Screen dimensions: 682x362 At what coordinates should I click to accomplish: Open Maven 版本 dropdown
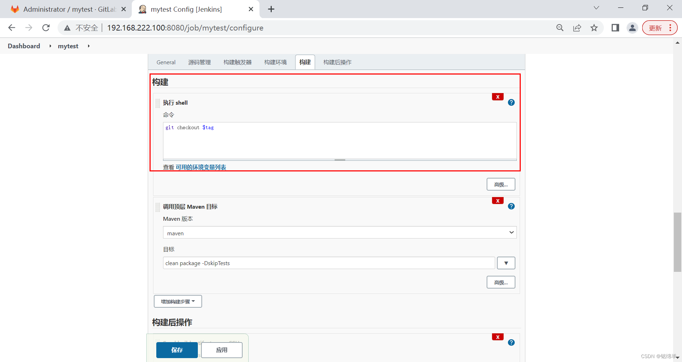(340, 233)
